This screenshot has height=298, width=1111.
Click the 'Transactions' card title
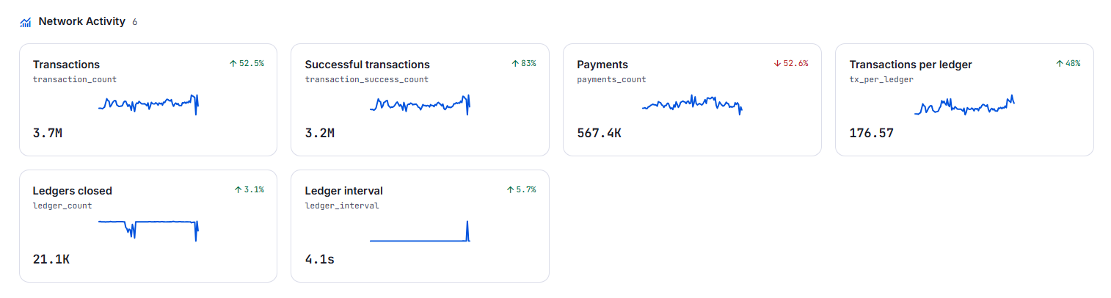(66, 65)
